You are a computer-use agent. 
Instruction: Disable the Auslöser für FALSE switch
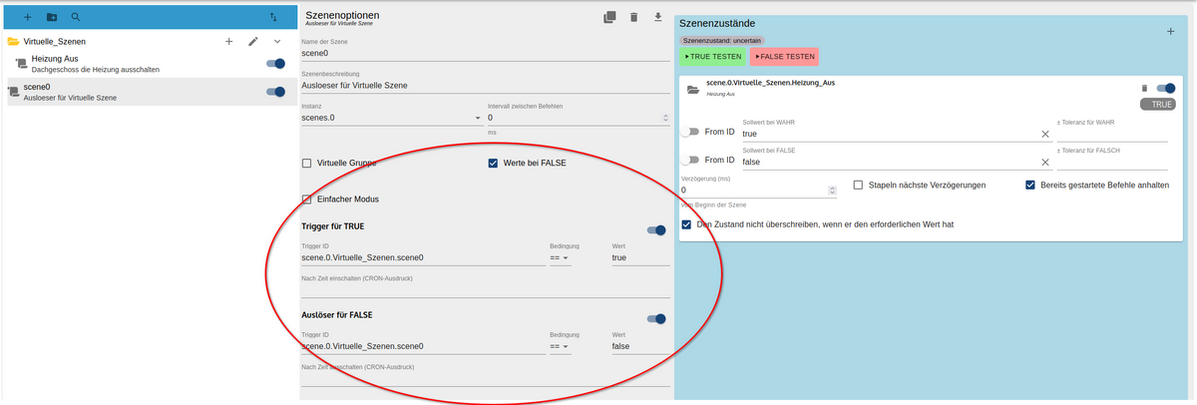(x=656, y=319)
